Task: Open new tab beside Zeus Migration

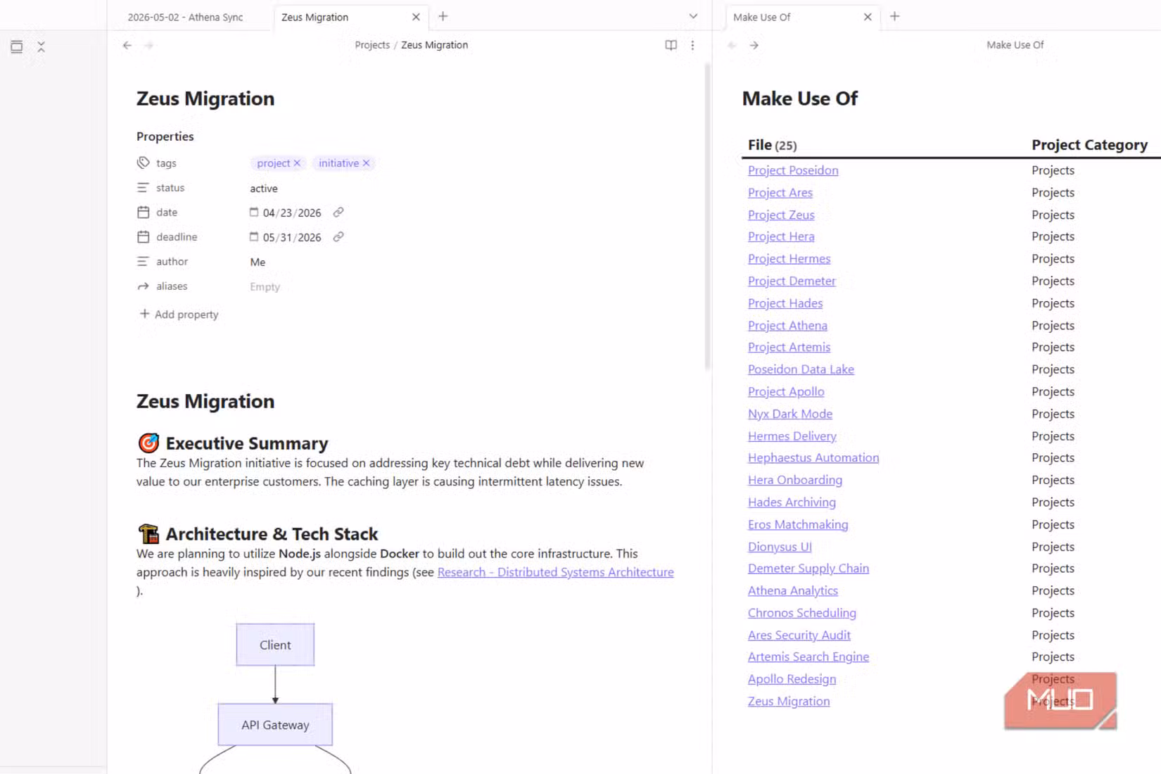Action: point(443,16)
